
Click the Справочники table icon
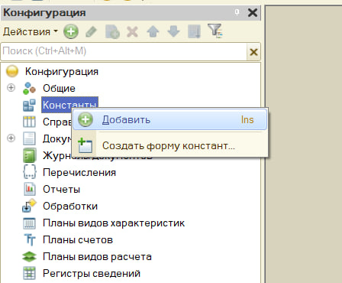(x=29, y=122)
